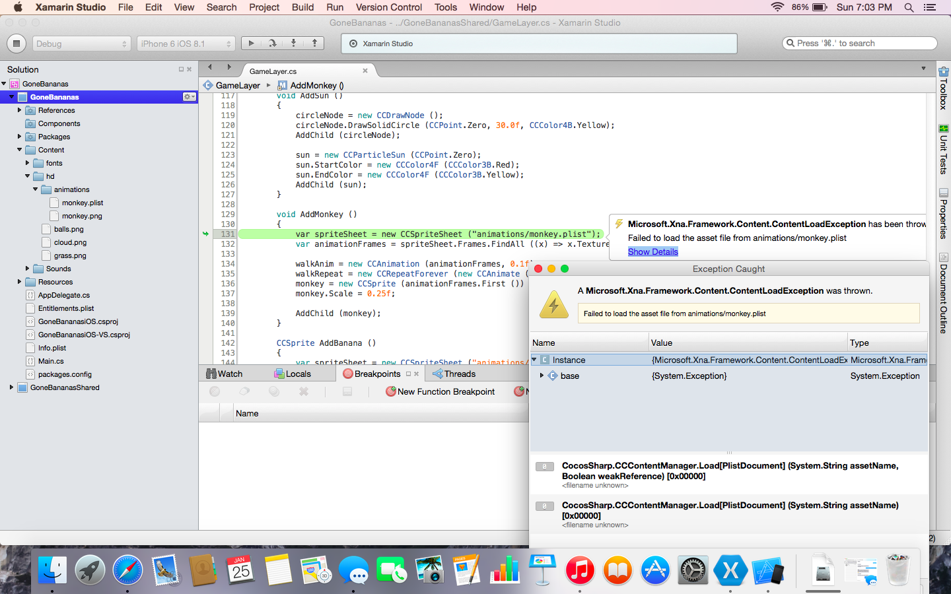The width and height of the screenshot is (951, 594).
Task: Open Safari from the Dock
Action: click(127, 570)
